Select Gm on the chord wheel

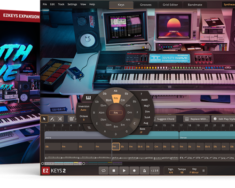tap(128, 105)
